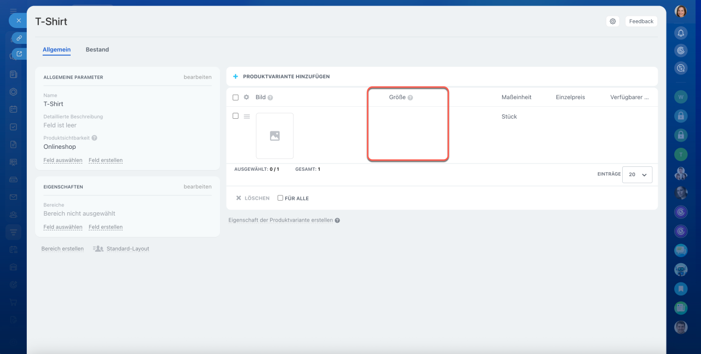
Task: Click the drag handle icon of the variant row
Action: 246,117
